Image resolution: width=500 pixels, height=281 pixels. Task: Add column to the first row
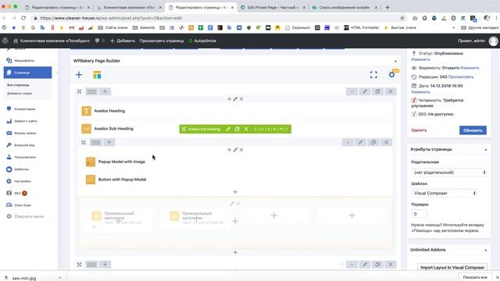tap(105, 91)
